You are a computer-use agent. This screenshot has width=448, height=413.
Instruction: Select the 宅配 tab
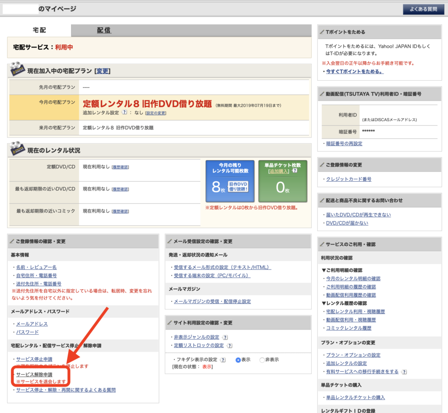click(x=39, y=30)
